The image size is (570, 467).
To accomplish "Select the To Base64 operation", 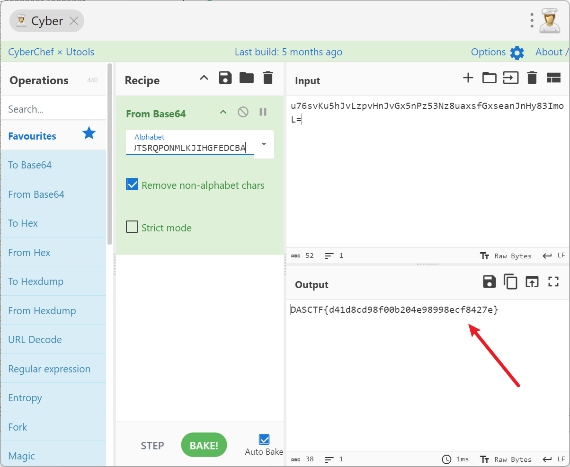I will click(x=53, y=165).
